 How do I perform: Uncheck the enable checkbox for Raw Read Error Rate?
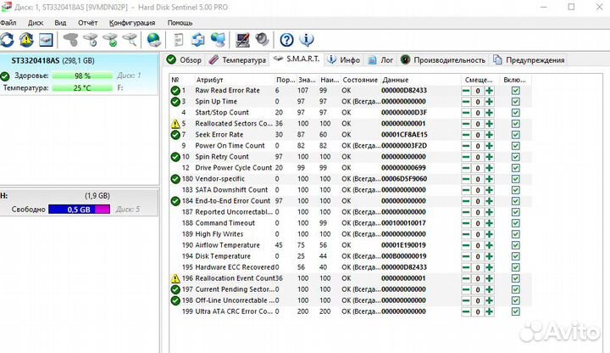click(x=516, y=90)
